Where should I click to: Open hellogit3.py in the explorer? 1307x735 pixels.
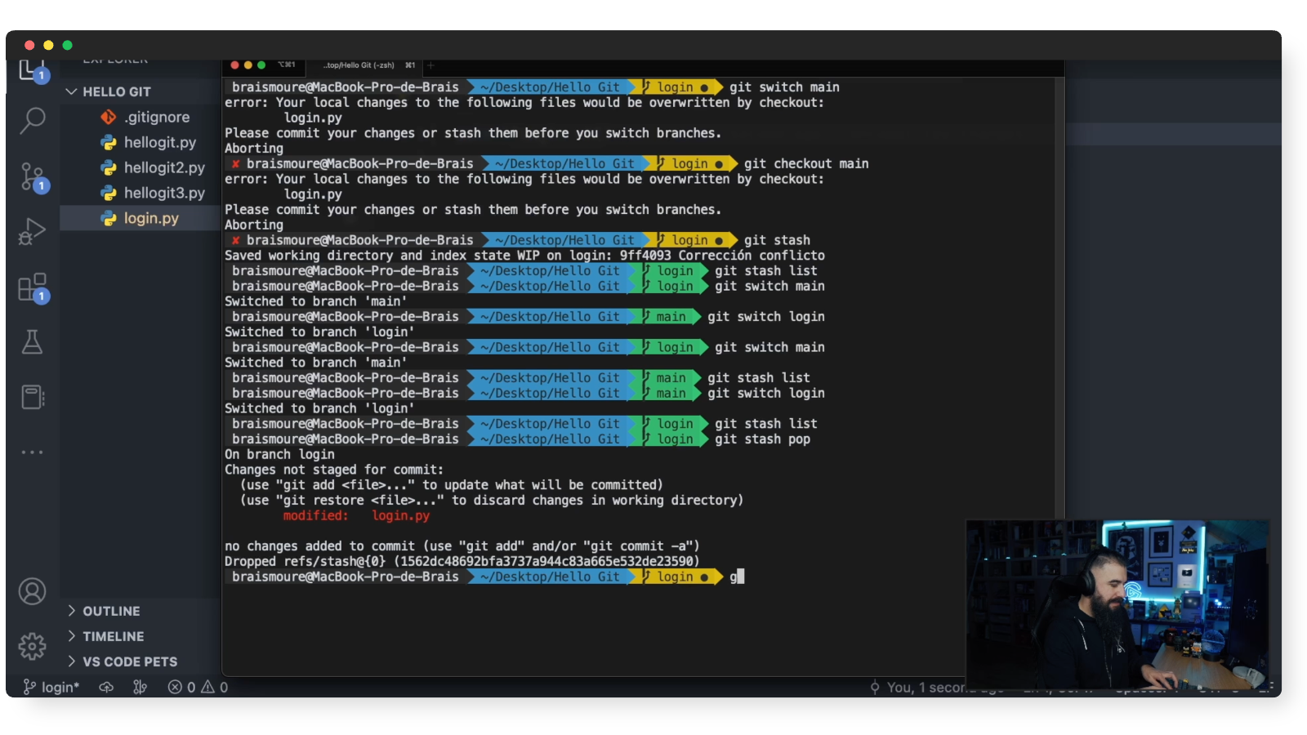click(x=163, y=193)
